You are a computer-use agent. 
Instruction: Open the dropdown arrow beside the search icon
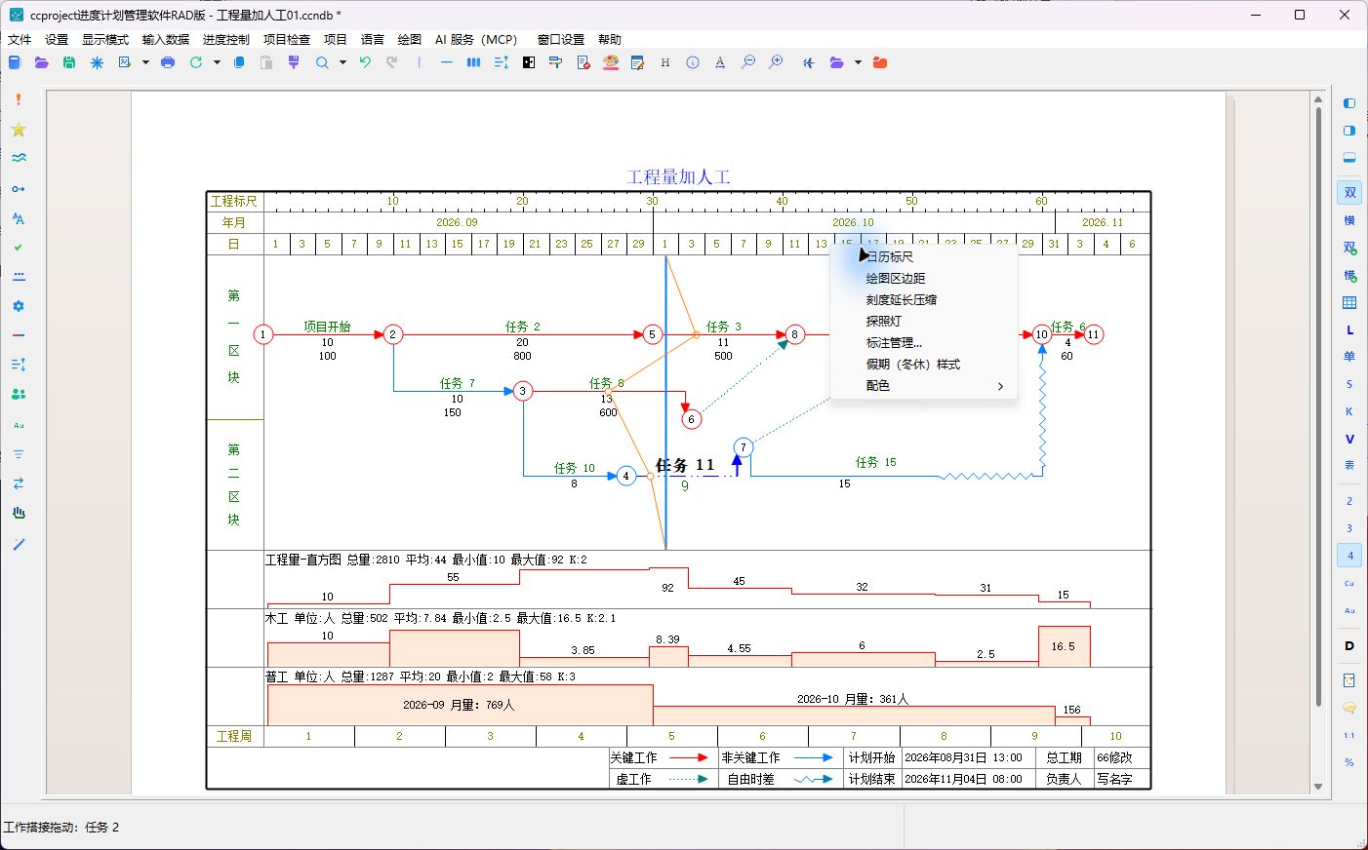tap(342, 62)
